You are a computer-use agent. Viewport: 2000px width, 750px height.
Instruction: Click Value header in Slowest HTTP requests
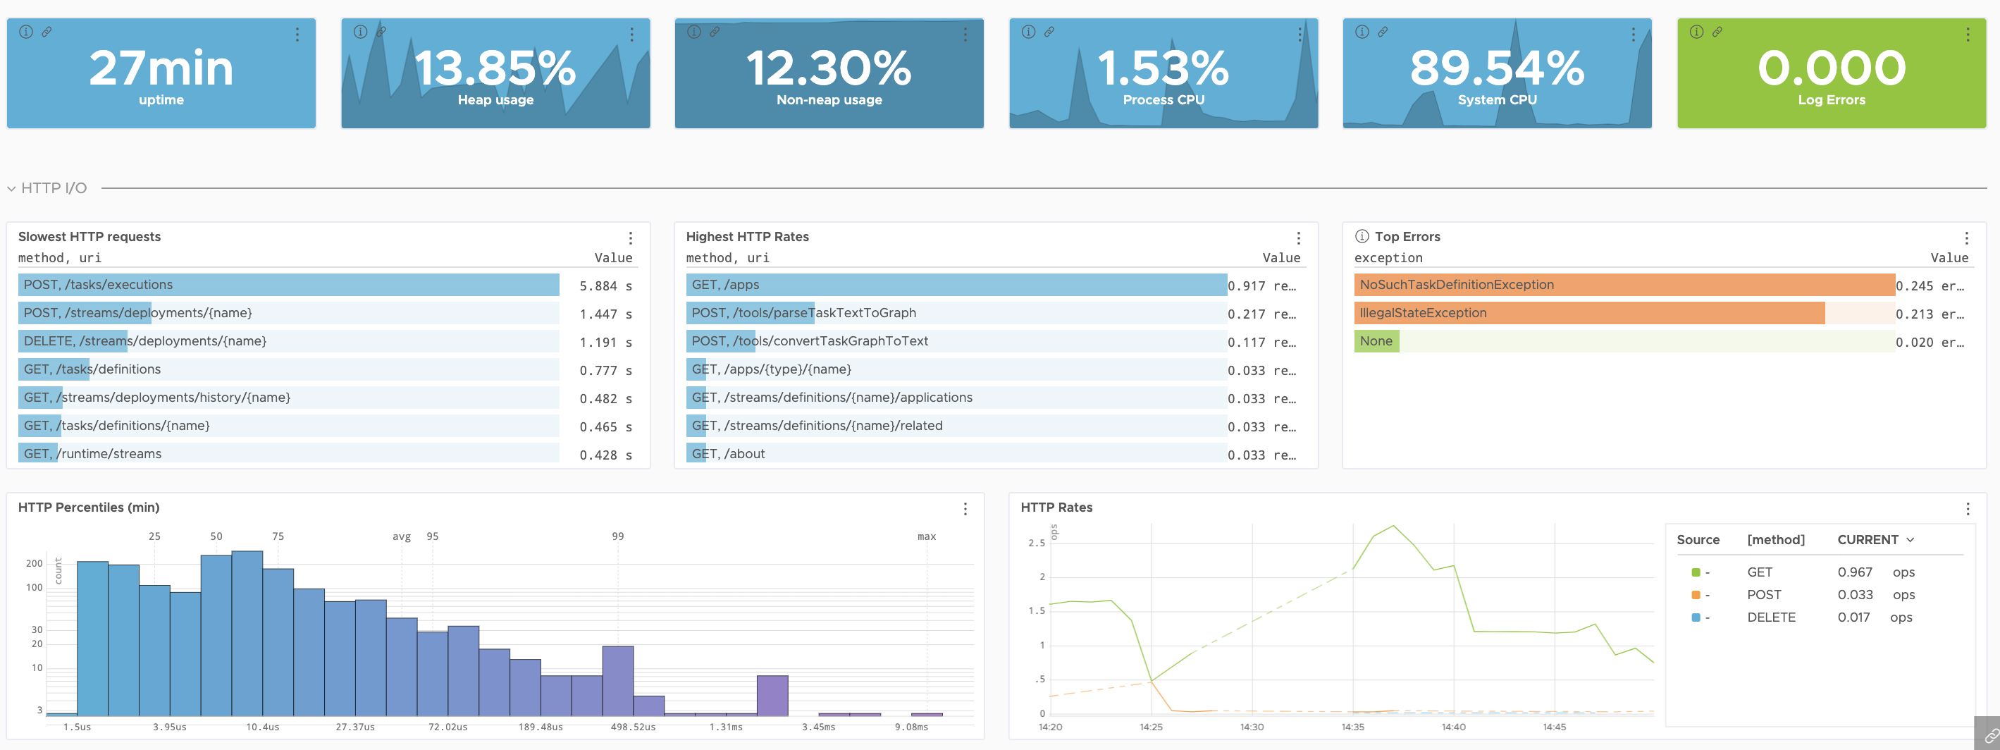613,258
